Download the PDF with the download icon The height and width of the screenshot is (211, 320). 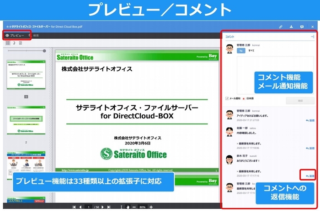pyautogui.click(x=291, y=26)
